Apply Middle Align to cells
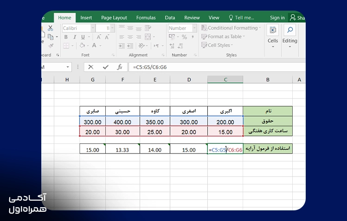 click(130, 28)
